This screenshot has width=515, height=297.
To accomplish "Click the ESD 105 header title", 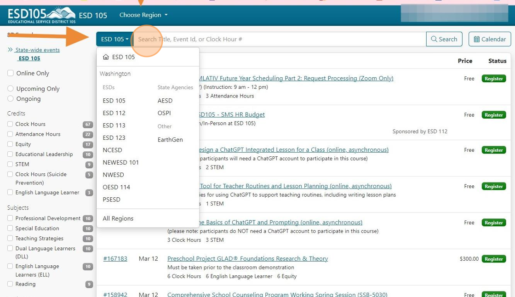I will [93, 16].
